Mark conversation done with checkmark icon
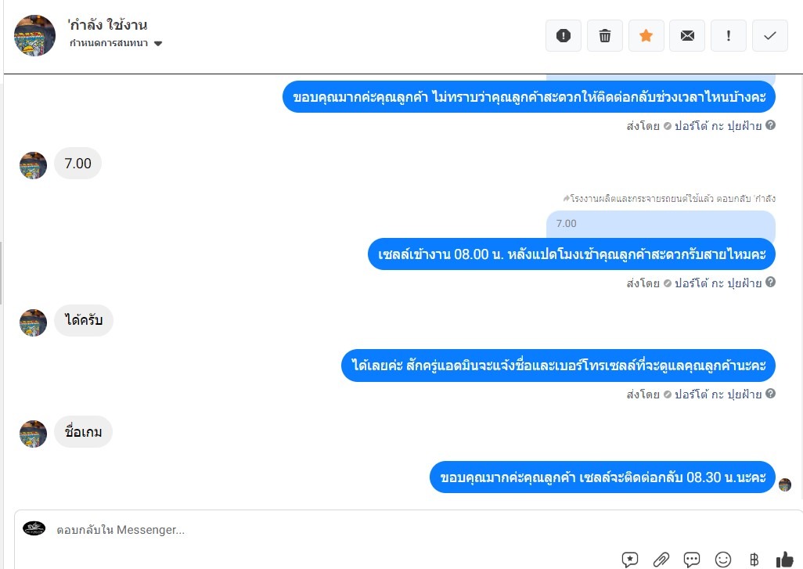Viewport: 803px width, 569px height. tap(769, 36)
